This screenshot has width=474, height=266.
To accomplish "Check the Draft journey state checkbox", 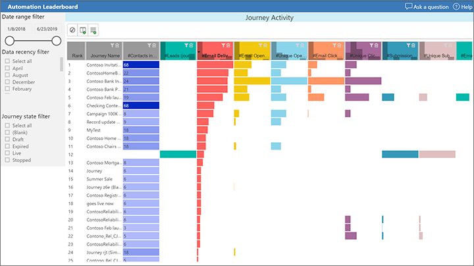I will point(7,139).
